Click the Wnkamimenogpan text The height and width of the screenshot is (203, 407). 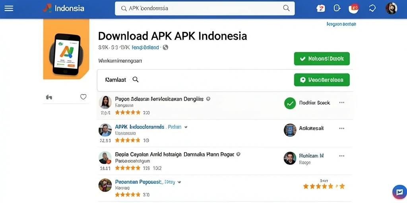pos(120,61)
